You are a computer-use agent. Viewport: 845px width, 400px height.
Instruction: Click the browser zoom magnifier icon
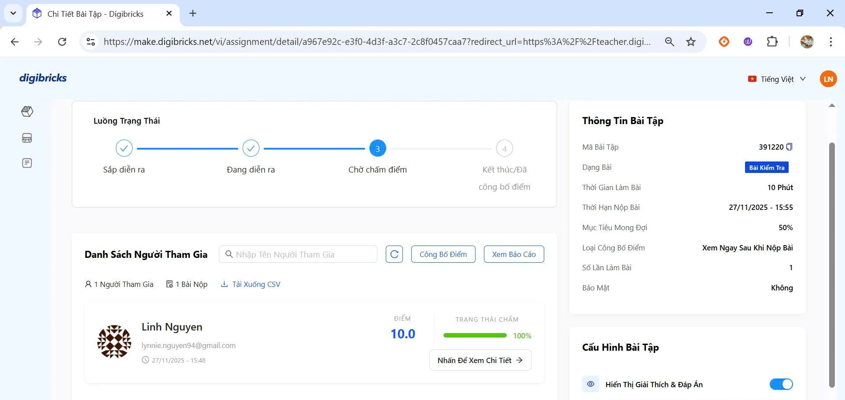(x=669, y=42)
